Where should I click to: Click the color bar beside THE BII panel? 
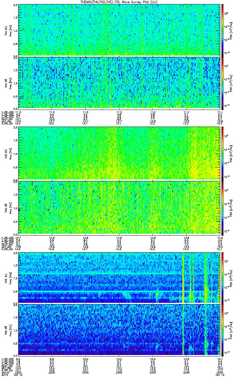point(223,330)
